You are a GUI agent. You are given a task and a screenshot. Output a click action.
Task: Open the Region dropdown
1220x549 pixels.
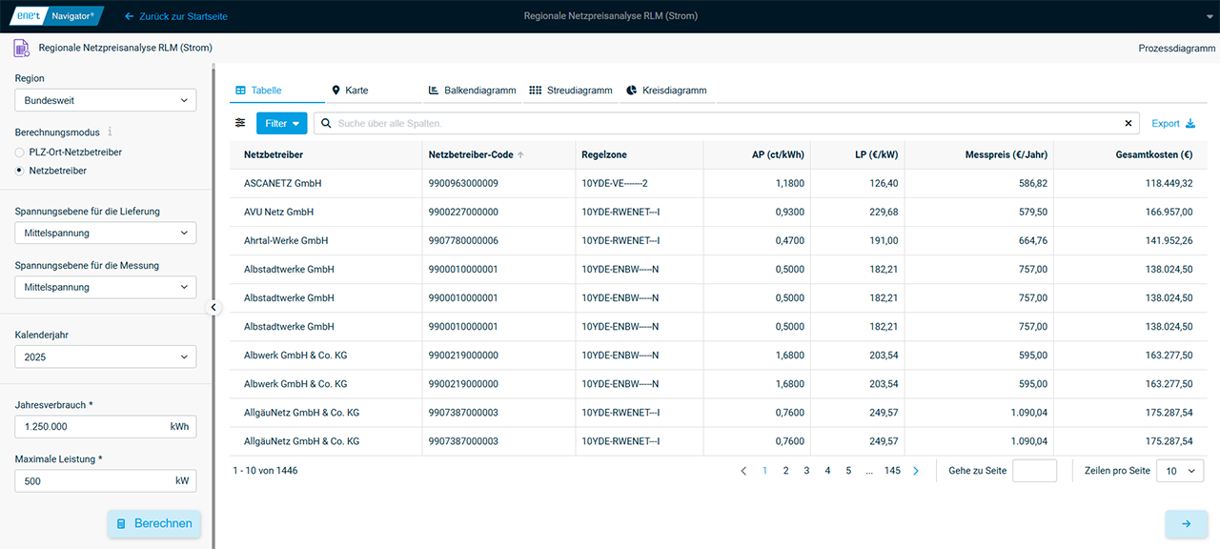point(106,100)
